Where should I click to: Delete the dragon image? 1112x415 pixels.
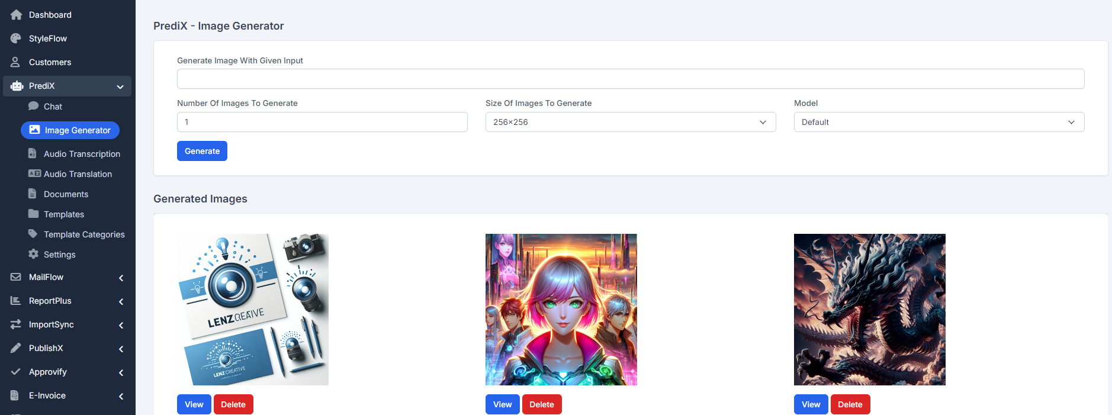tap(850, 404)
